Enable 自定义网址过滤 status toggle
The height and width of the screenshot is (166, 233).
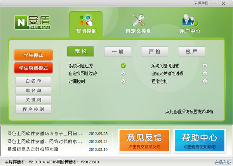(x=123, y=74)
